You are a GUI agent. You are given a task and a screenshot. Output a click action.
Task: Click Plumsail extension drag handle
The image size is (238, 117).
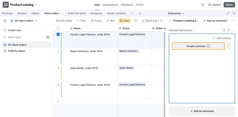coord(234,30)
